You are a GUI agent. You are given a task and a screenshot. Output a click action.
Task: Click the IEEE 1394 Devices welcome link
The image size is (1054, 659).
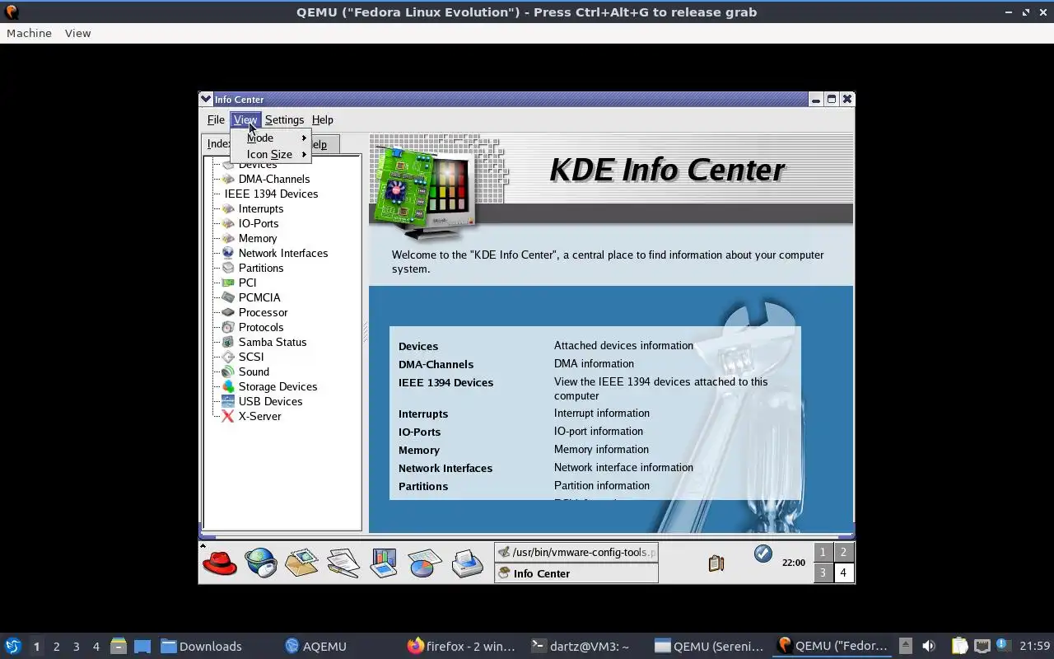(445, 382)
